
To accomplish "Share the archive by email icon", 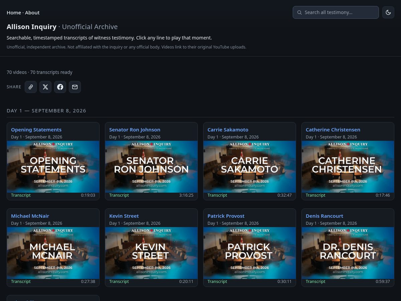I will pos(75,87).
